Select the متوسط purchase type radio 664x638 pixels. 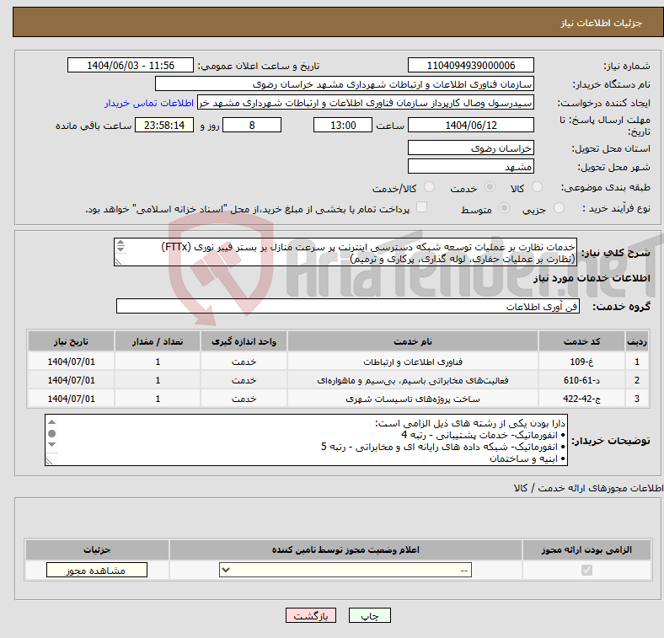pyautogui.click(x=505, y=208)
